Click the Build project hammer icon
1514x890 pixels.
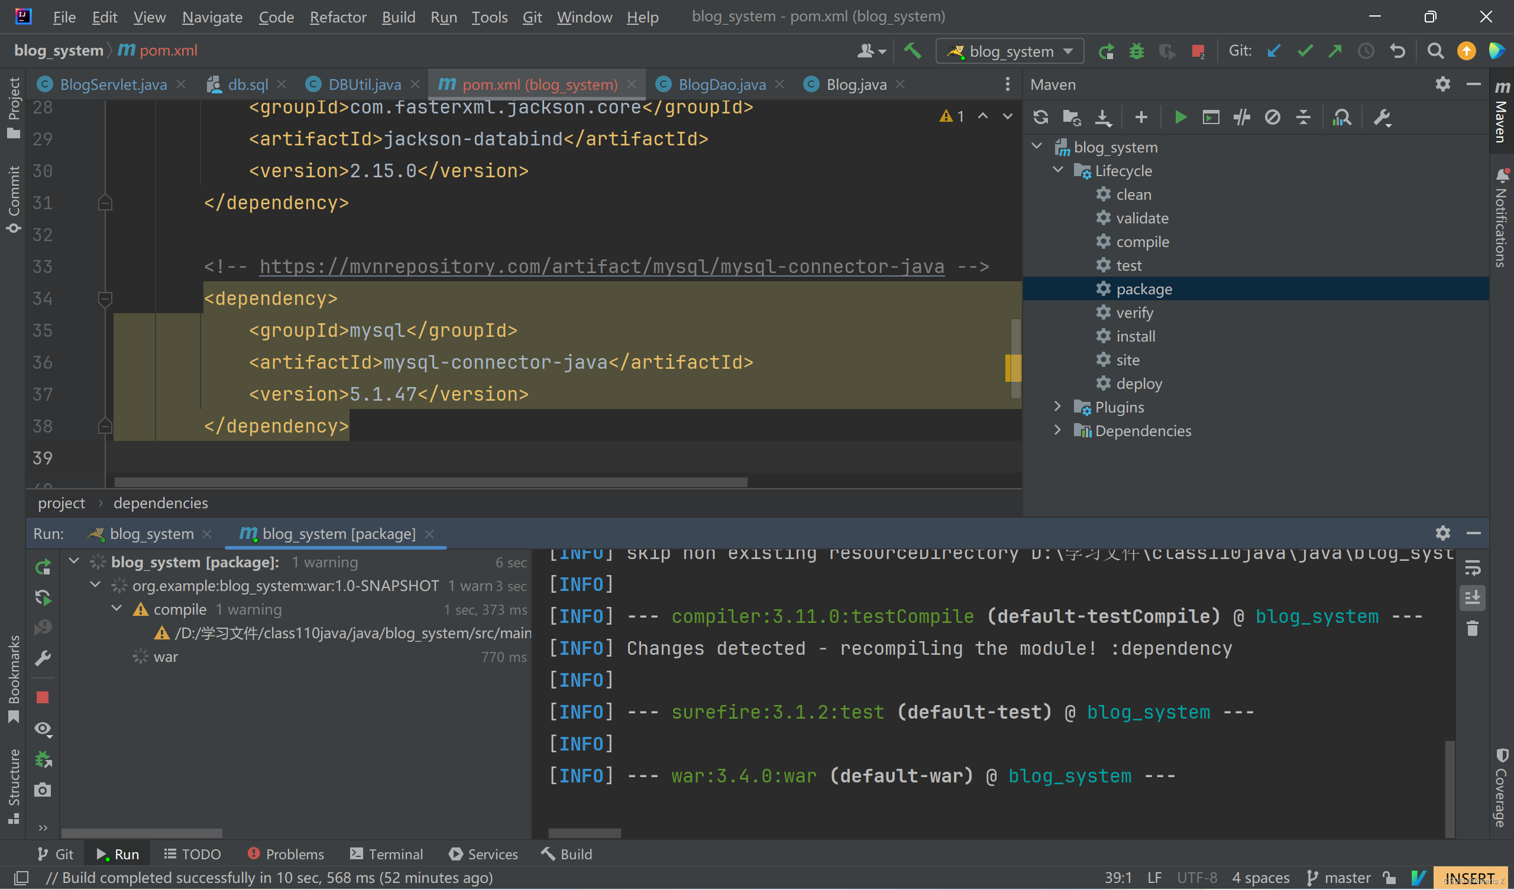point(912,51)
